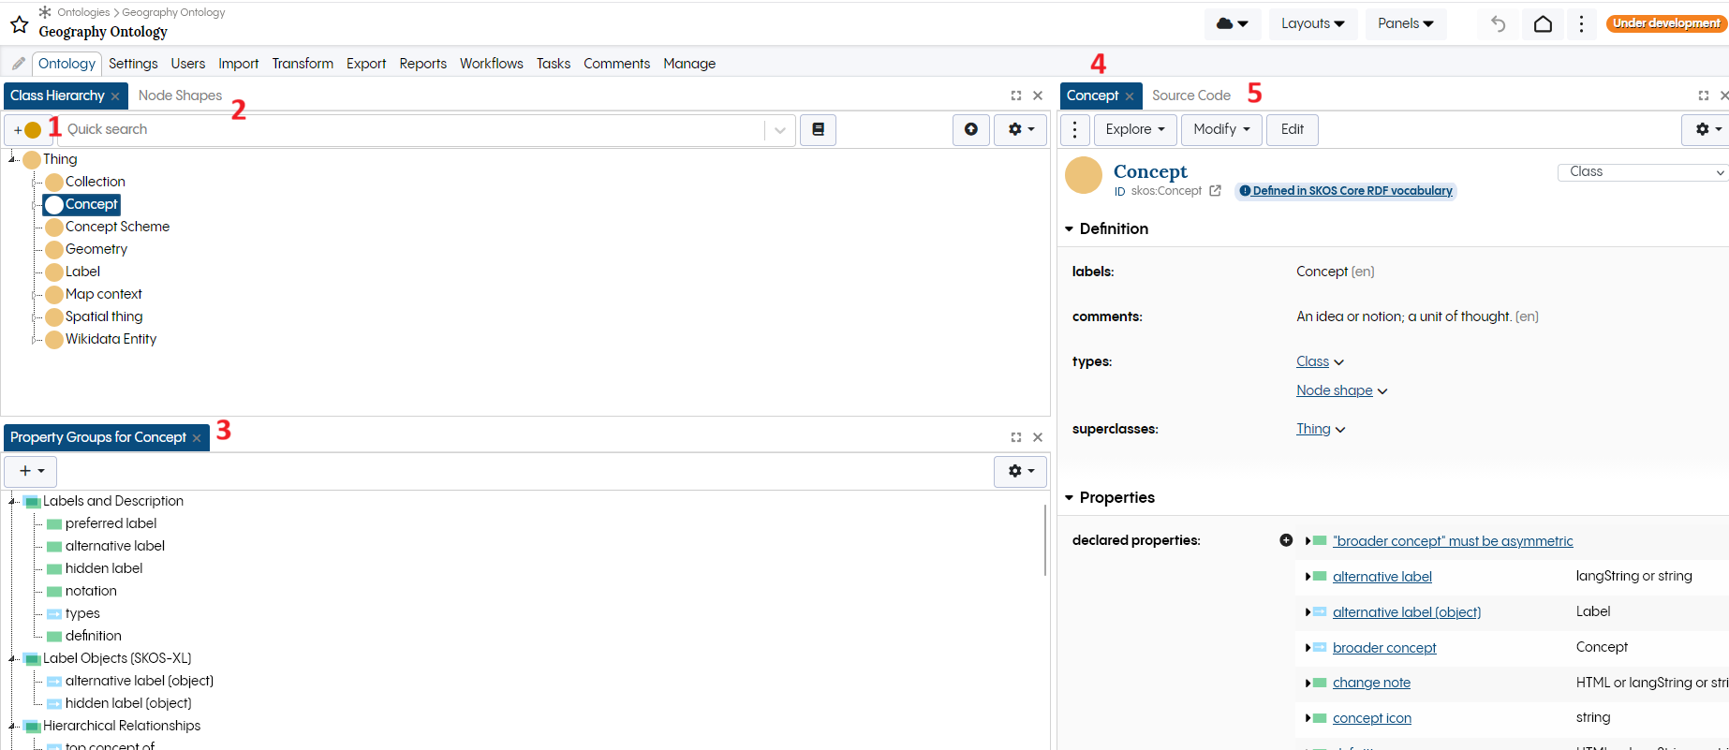Go to home via house icon
Viewport: 1729px width, 750px height.
pyautogui.click(x=1543, y=23)
